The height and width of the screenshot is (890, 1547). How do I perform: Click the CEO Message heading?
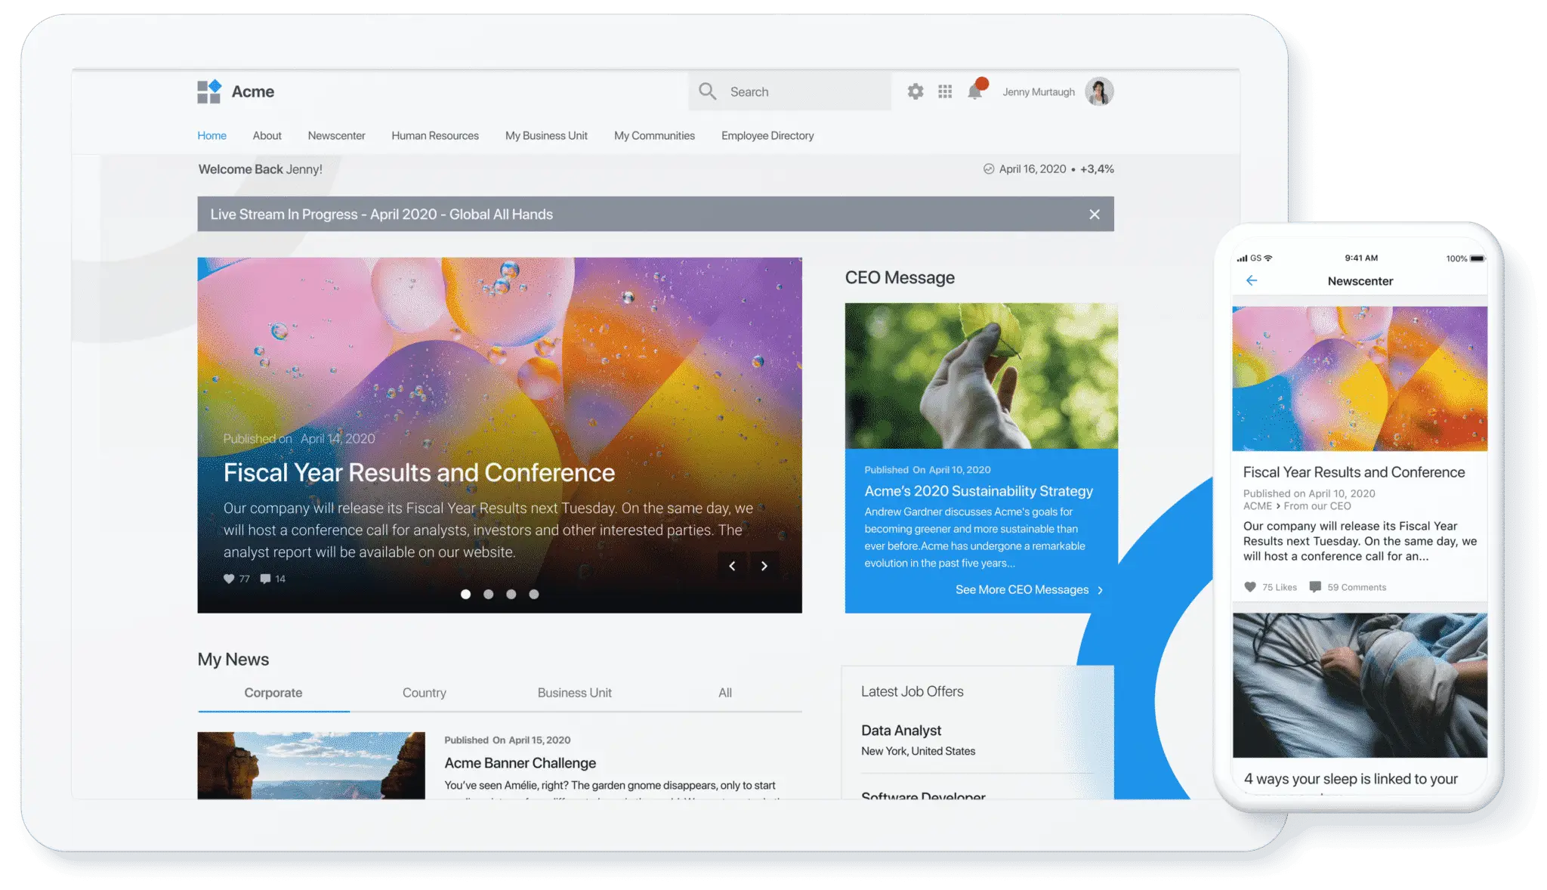click(x=900, y=278)
